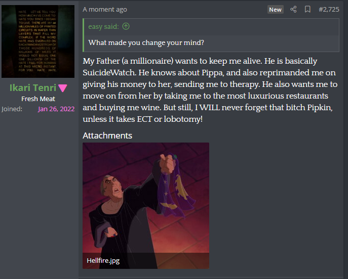Click the post body paragraph text

click(210, 90)
